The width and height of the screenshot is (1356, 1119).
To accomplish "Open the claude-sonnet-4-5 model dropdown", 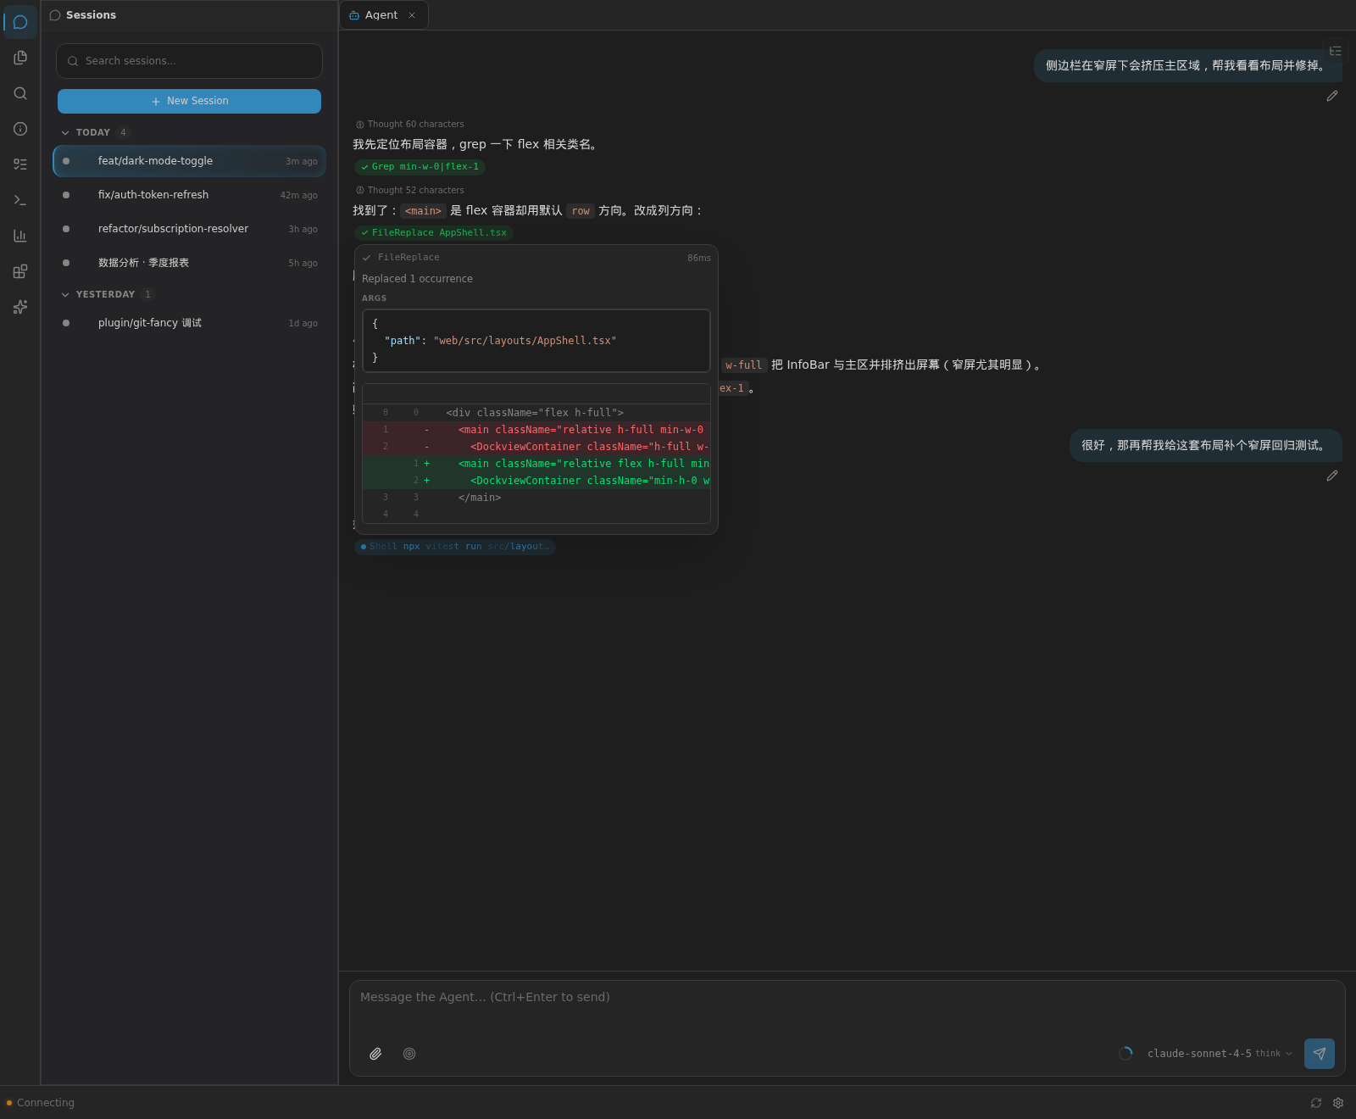I will coord(1220,1054).
